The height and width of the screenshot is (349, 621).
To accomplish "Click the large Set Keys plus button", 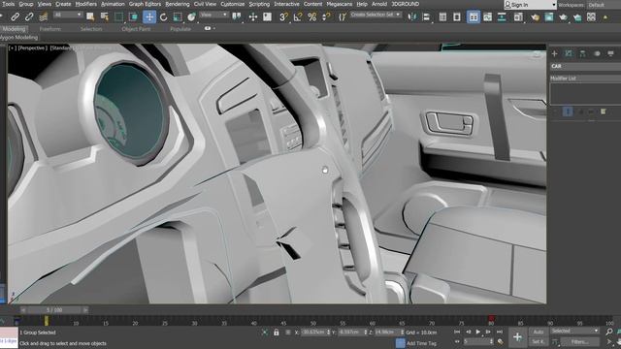I will (x=517, y=336).
